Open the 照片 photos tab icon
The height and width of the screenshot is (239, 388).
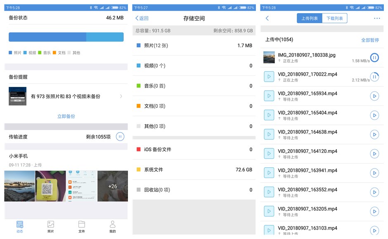click(51, 225)
